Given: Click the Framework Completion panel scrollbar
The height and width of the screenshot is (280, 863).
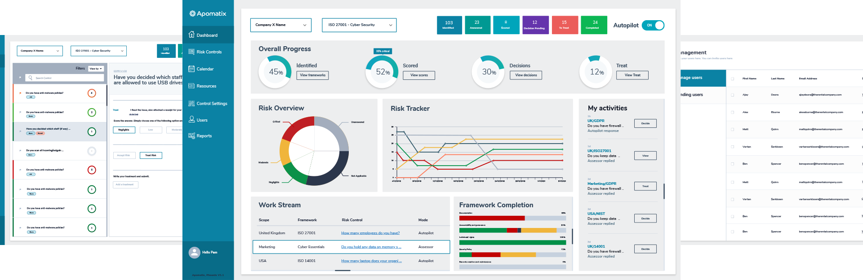Looking at the screenshot, I should coord(572,236).
